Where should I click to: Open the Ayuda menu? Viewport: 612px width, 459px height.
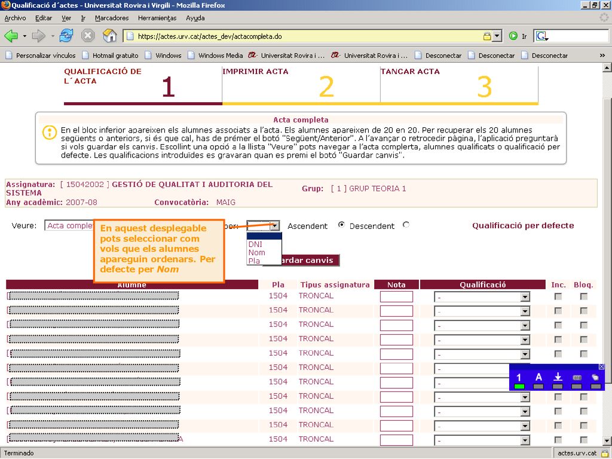tap(195, 18)
